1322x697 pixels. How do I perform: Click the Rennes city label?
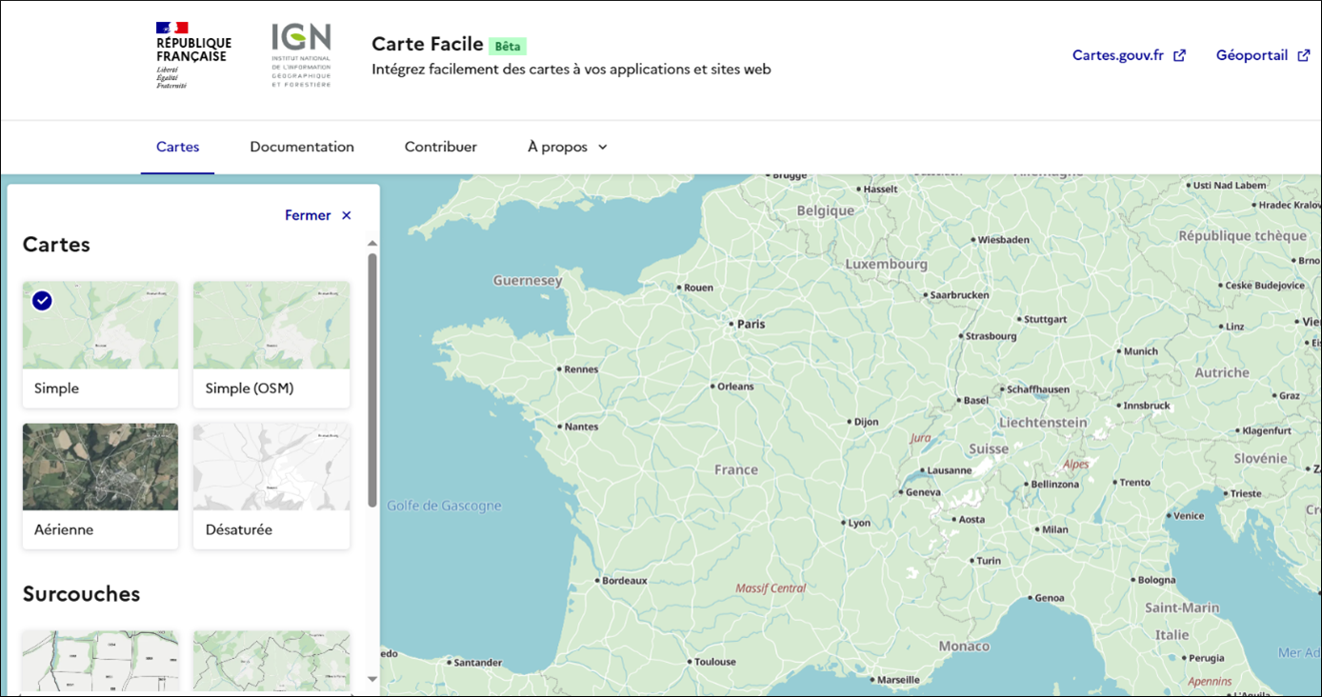point(581,369)
